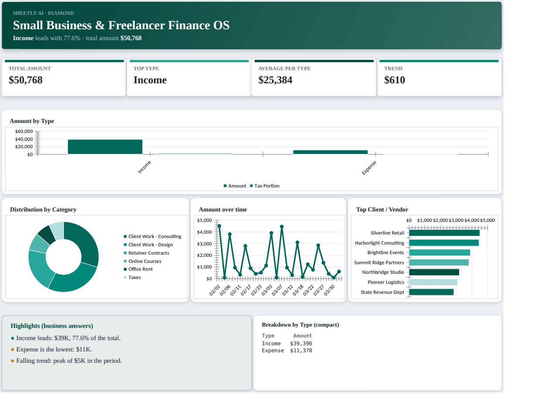Click the $60,000 axis label in Amount by Type
The image size is (535, 402).
pos(24,131)
